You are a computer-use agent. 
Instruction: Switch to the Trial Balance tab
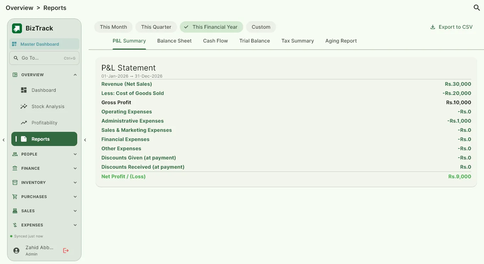click(255, 41)
